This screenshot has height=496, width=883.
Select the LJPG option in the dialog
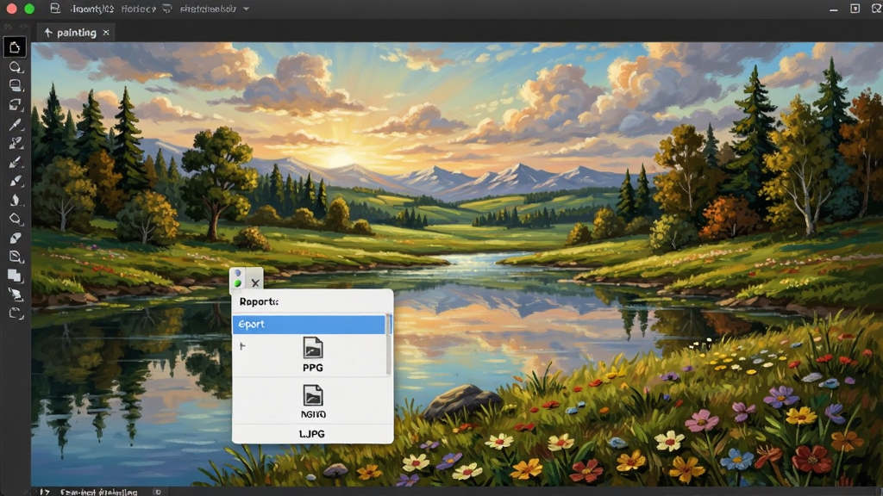point(312,434)
